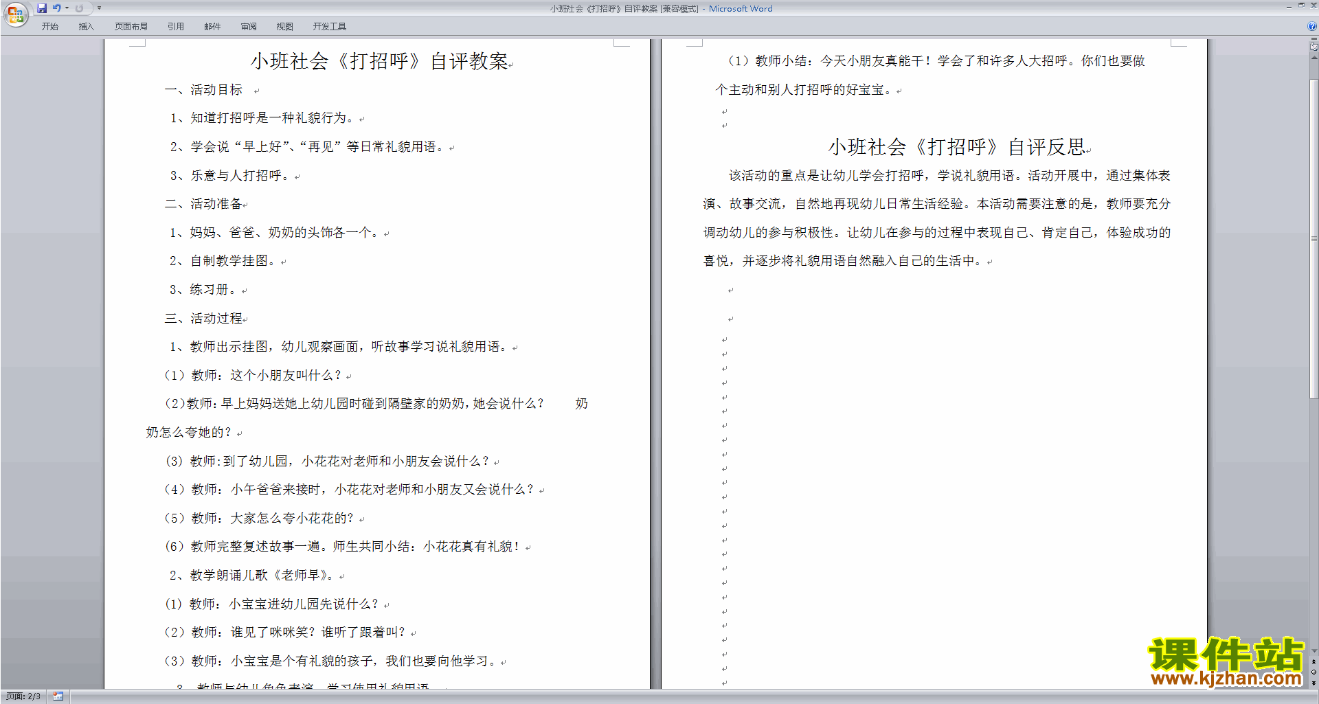Switch to the 视图 tab
This screenshot has width=1319, height=704.
click(285, 27)
